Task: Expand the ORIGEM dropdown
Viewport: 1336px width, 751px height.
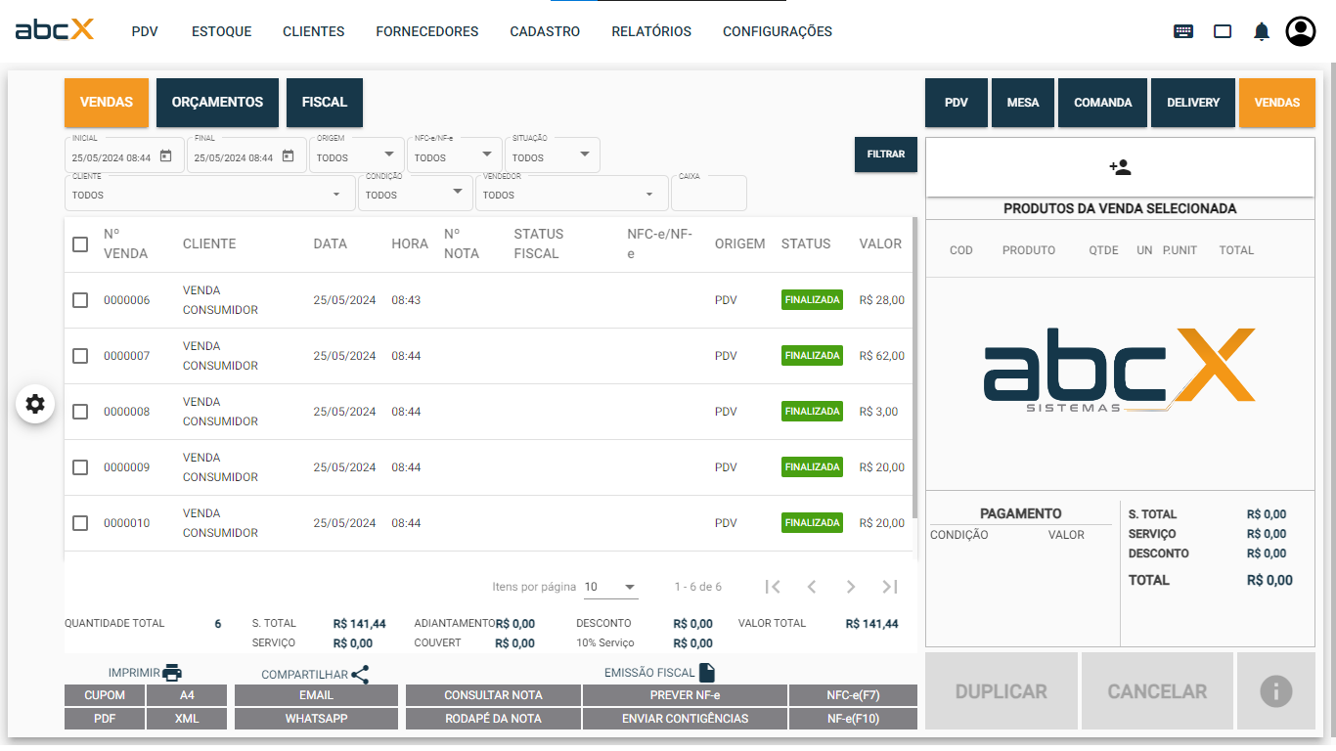Action: point(357,155)
